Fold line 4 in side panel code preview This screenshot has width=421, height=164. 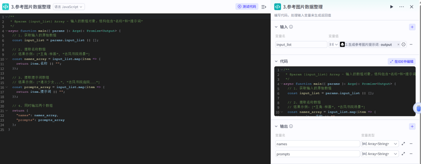click(x=282, y=84)
